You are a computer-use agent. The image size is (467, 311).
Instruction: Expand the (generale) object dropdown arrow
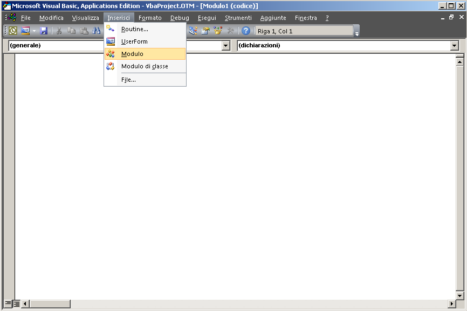(x=226, y=45)
